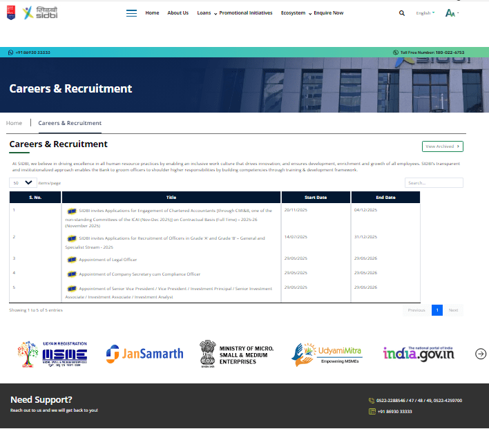The image size is (489, 429).
Task: Click footer number +91 86930 33333
Action: pyautogui.click(x=395, y=412)
